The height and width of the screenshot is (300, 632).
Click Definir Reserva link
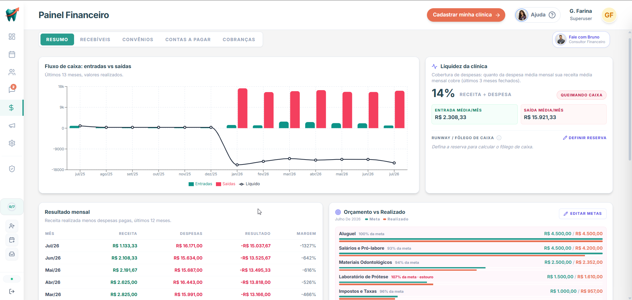tap(585, 138)
